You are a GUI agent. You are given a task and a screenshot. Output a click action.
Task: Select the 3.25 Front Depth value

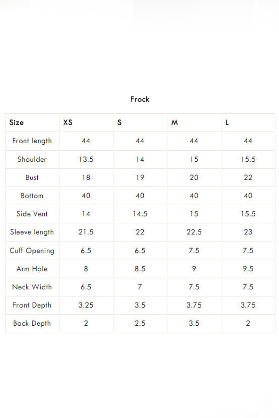(86, 305)
